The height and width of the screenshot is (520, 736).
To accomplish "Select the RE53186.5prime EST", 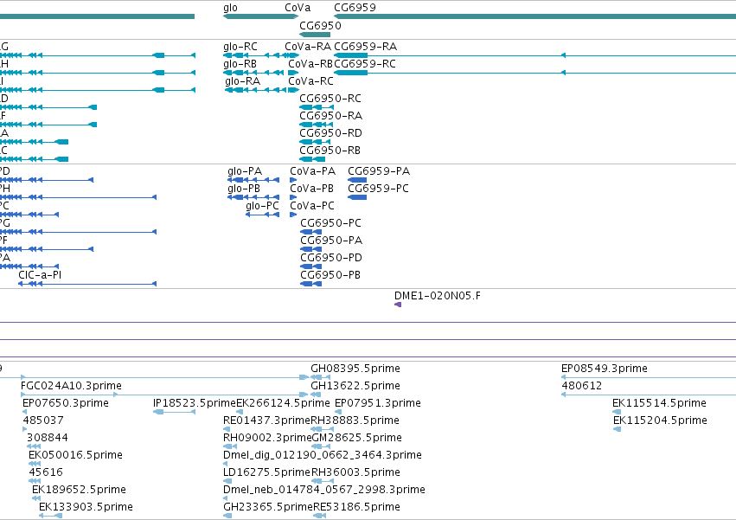I will point(320,516).
